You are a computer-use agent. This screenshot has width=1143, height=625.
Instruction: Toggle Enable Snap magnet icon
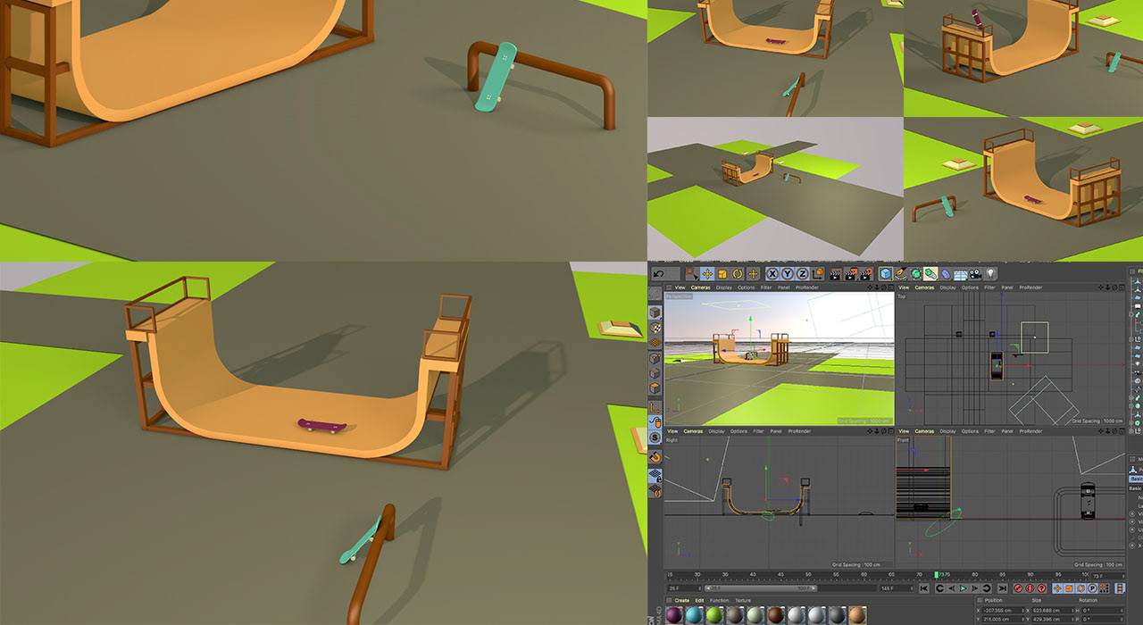[x=655, y=457]
